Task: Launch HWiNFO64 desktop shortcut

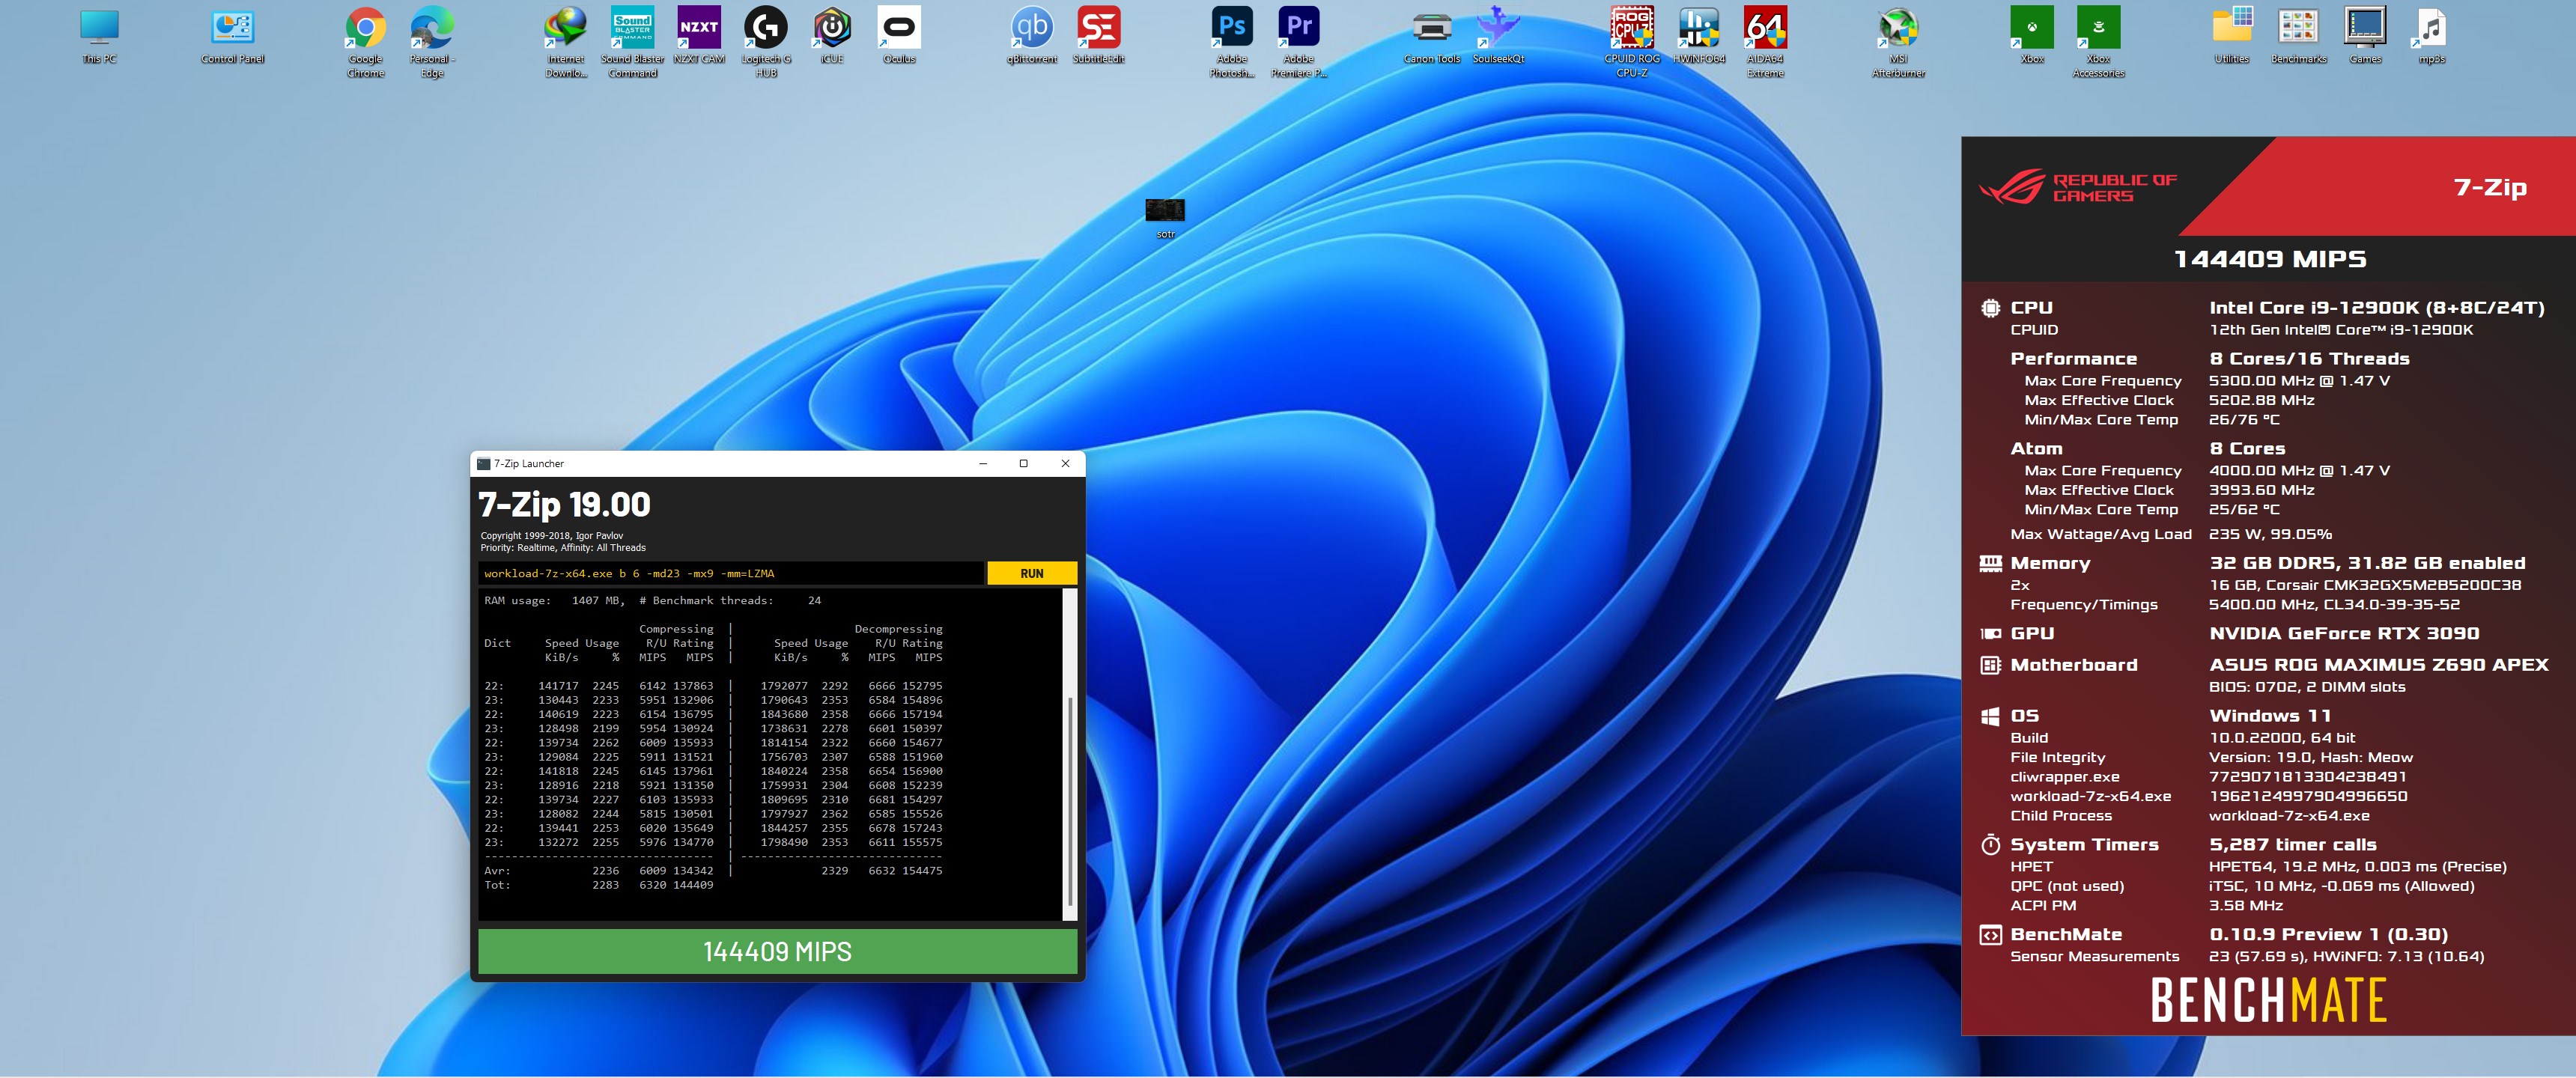Action: coord(1699,36)
